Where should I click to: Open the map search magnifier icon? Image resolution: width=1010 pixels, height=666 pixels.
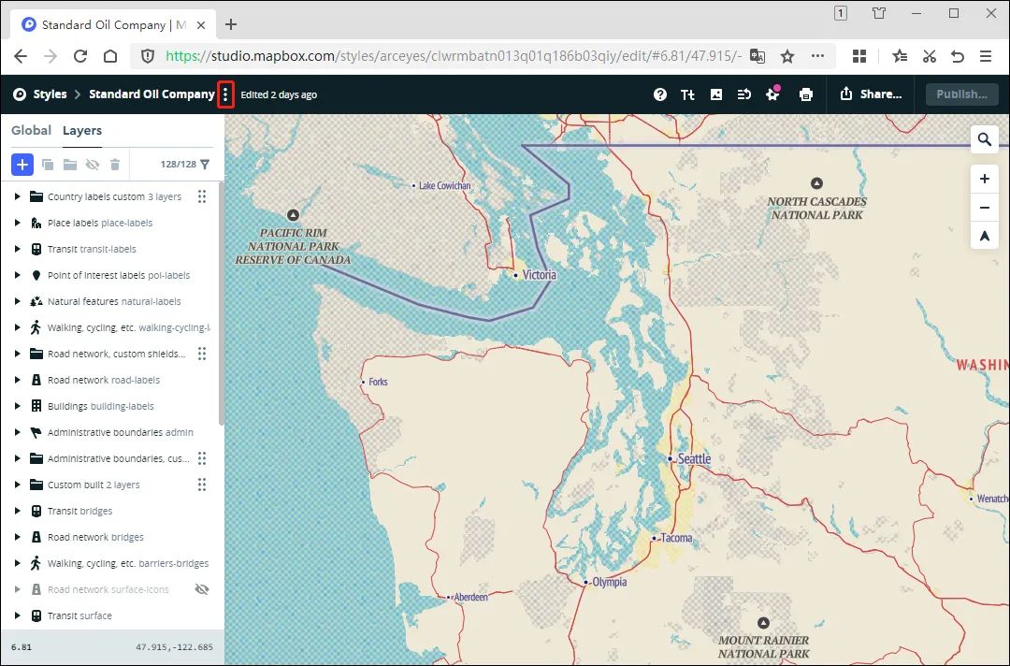pos(984,138)
